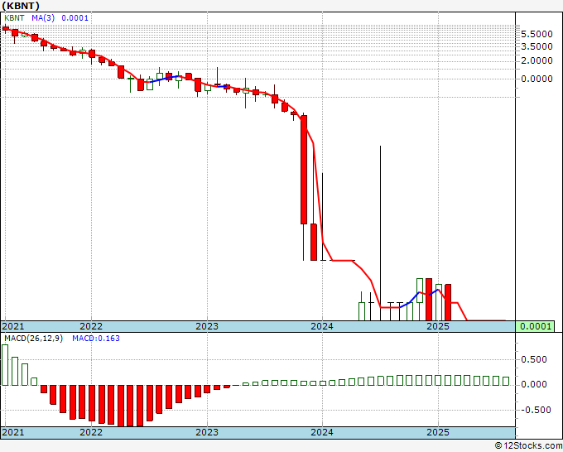The height and width of the screenshot is (452, 563).
Task: Click the large red crash candlestick in late 2023
Action: tap(304, 170)
